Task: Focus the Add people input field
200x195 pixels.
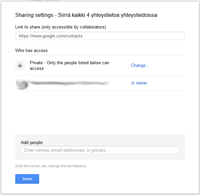Action: tap(100, 150)
